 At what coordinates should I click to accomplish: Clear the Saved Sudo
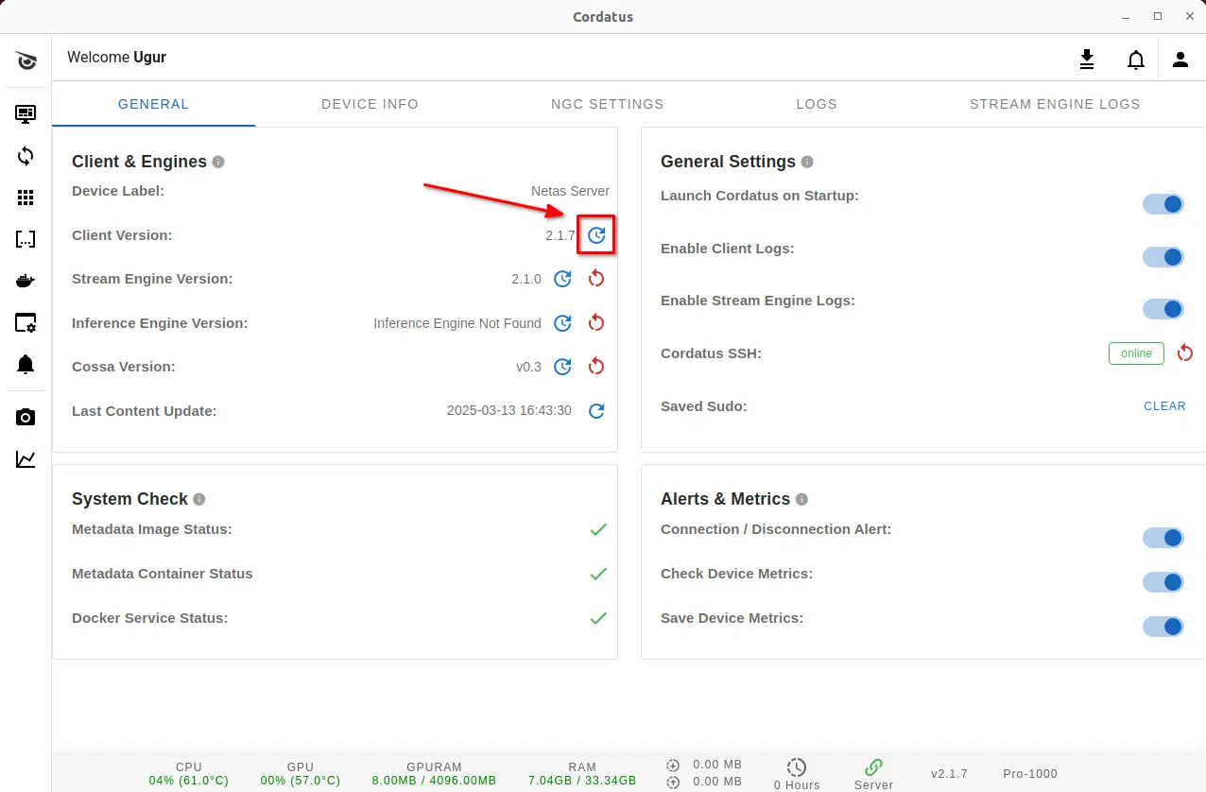[1164, 406]
